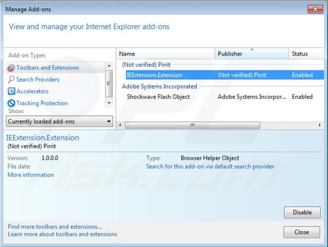Click the version value 1.0.0.0
Image resolution: width=328 pixels, height=247 pixels.
(x=50, y=158)
